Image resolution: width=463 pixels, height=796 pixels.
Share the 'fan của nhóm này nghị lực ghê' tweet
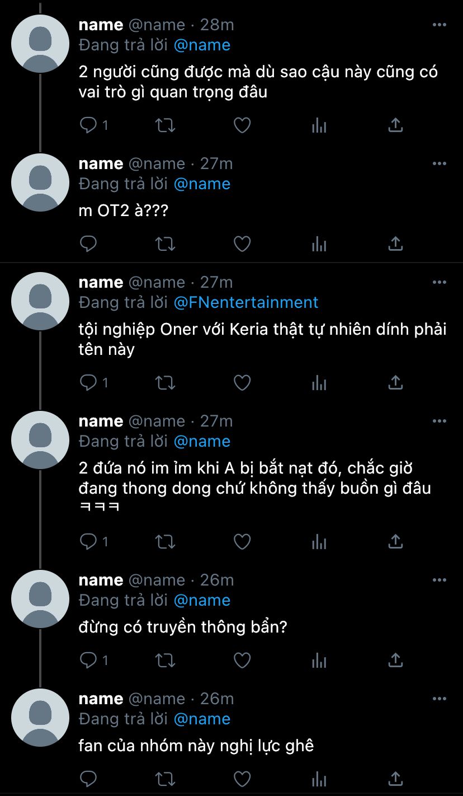(x=395, y=779)
